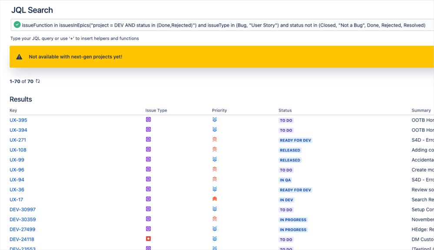Open issue UX-94
The height and width of the screenshot is (250, 434).
[x=17, y=180]
